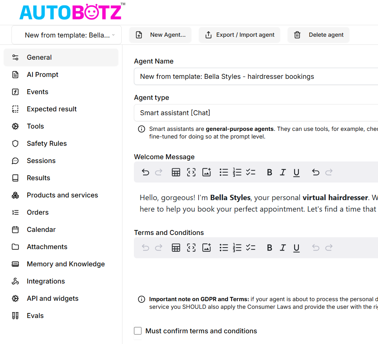Click the Delete agent button

[x=318, y=35]
